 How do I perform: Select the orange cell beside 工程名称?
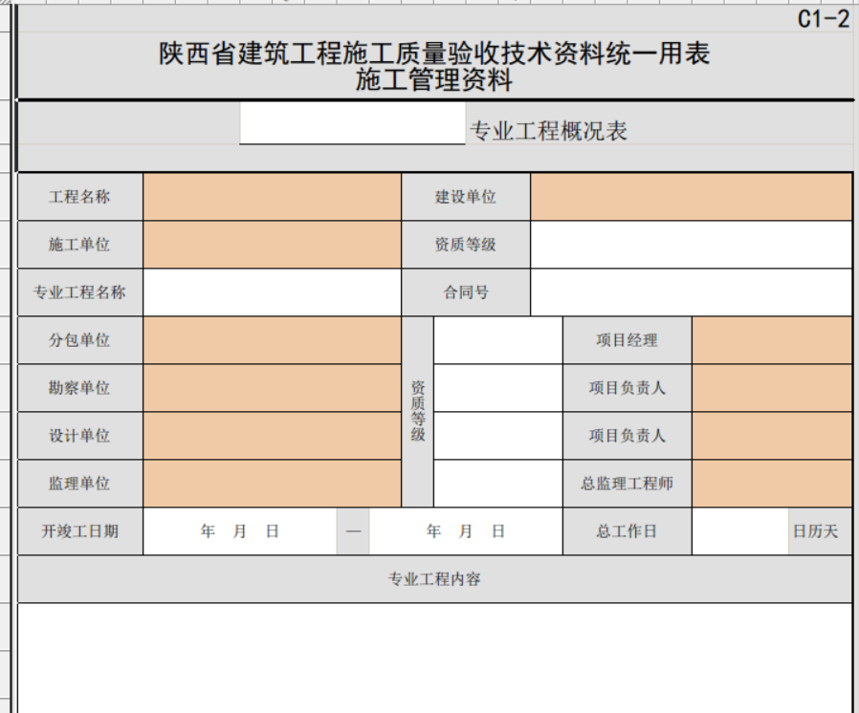click(x=272, y=197)
